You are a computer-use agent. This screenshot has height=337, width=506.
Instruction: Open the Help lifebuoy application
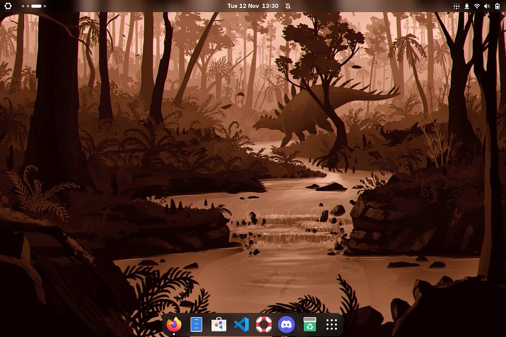pyautogui.click(x=264, y=324)
